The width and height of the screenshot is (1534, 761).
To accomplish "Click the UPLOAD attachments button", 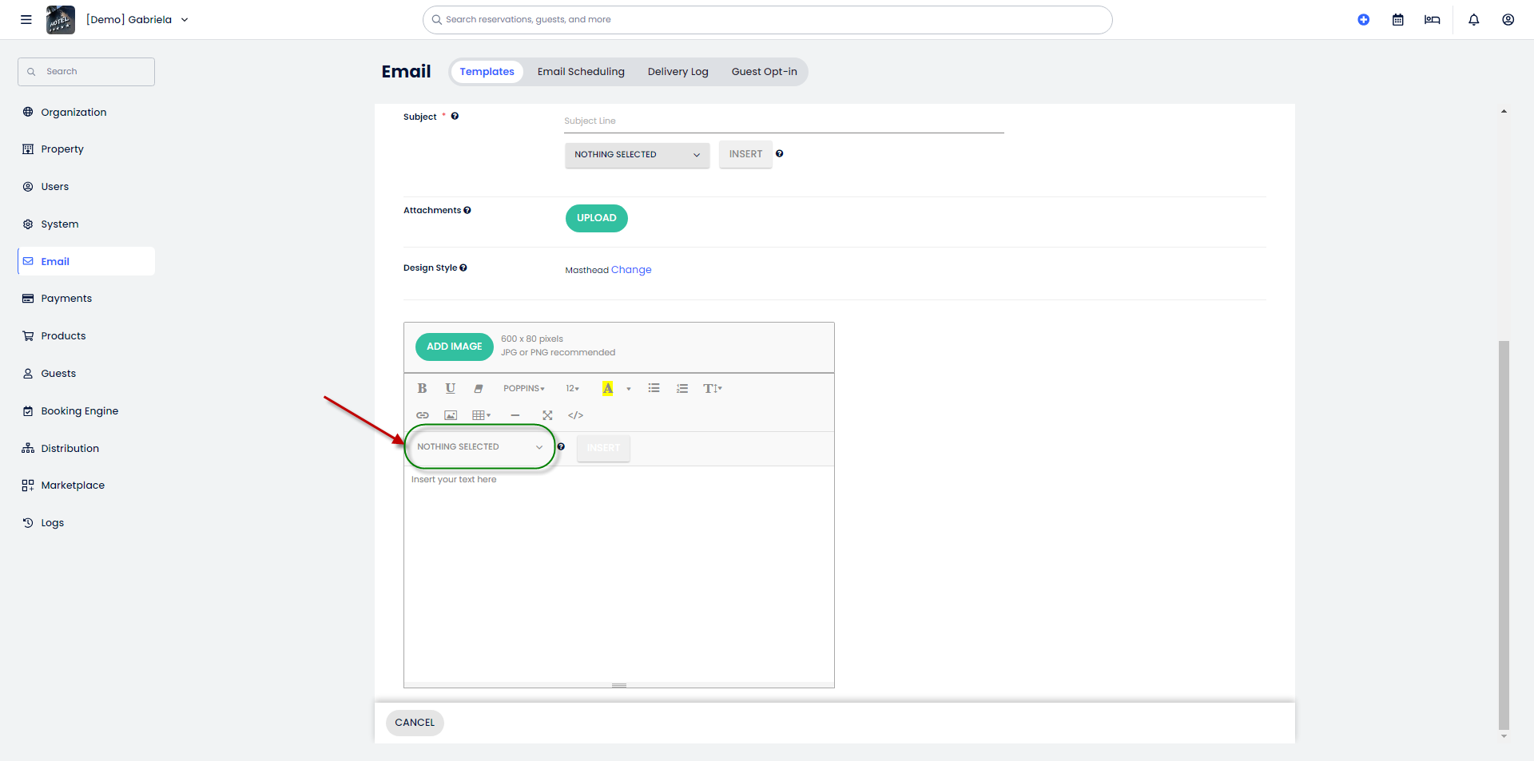I will pos(596,218).
